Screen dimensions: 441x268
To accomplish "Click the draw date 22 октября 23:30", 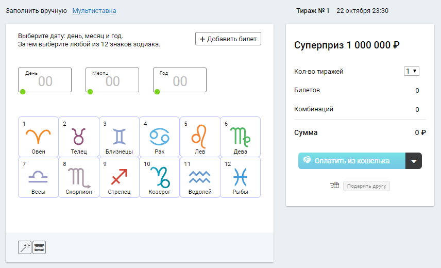I will pyautogui.click(x=362, y=11).
